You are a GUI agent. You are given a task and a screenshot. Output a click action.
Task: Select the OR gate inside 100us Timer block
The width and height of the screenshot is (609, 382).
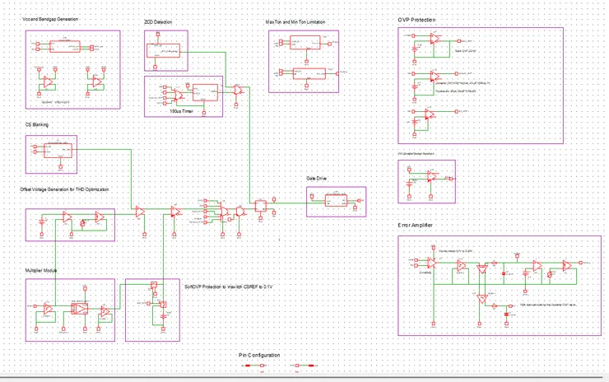point(179,95)
